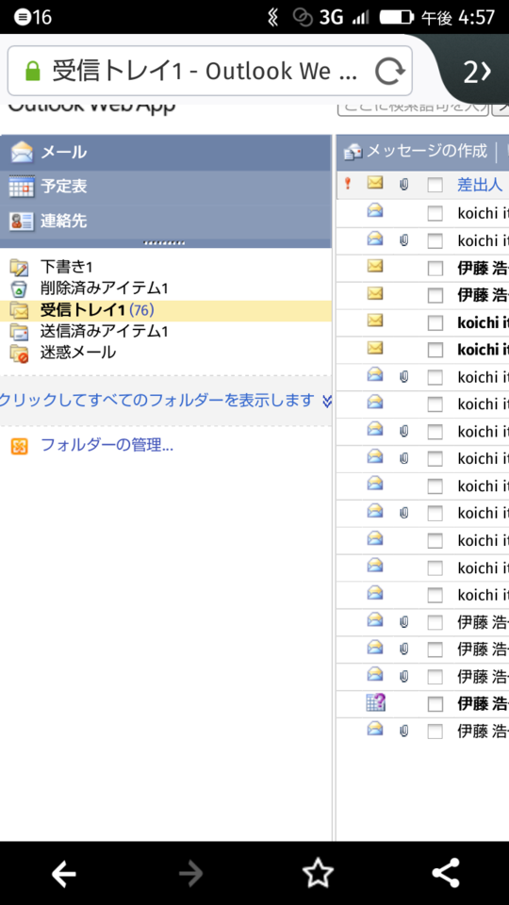This screenshot has width=509, height=905.
Task: Open the 連絡先 contacts icon
Action: 22,221
